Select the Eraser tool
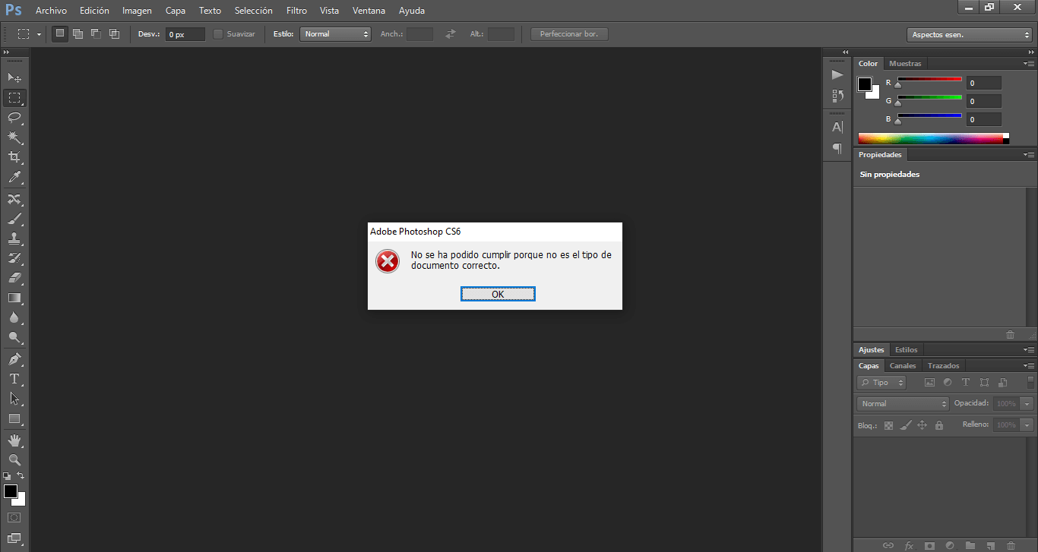Viewport: 1038px width, 552px height. [x=14, y=278]
